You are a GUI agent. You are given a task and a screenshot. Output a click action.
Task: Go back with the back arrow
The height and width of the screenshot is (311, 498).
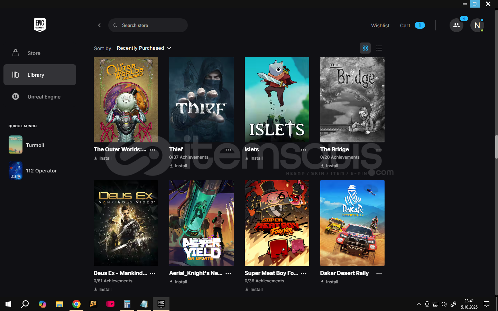[x=99, y=25]
